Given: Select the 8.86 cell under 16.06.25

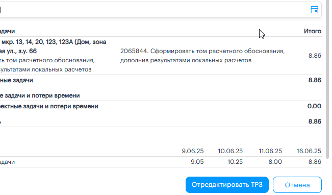Looking at the screenshot, I should coord(315,162).
